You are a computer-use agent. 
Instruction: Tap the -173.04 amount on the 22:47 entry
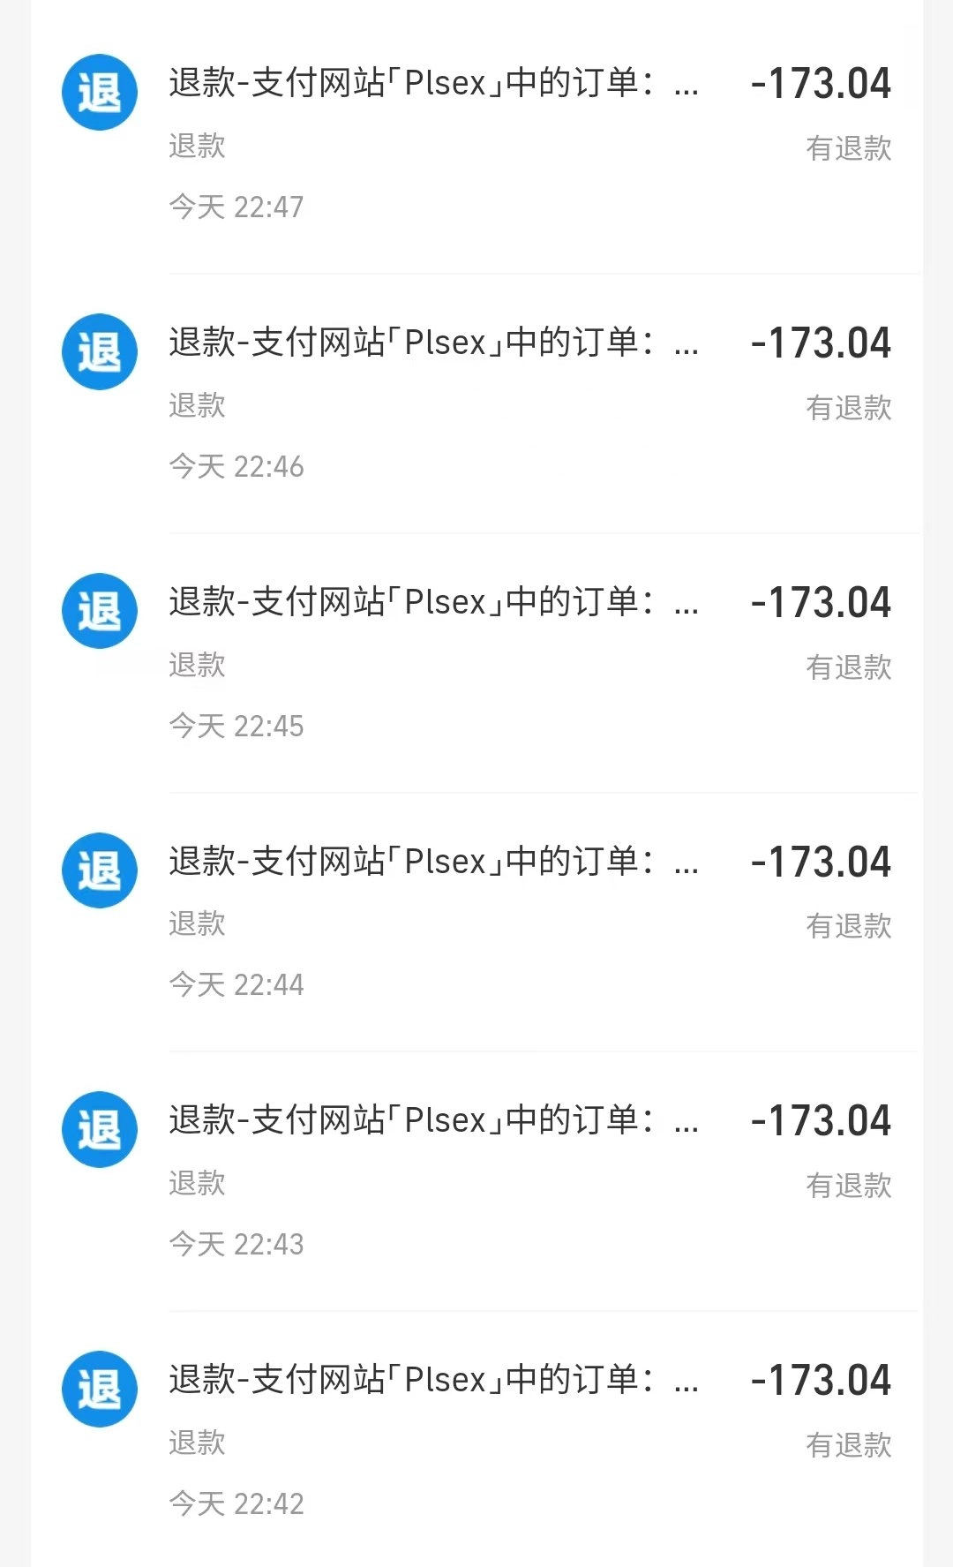(821, 84)
